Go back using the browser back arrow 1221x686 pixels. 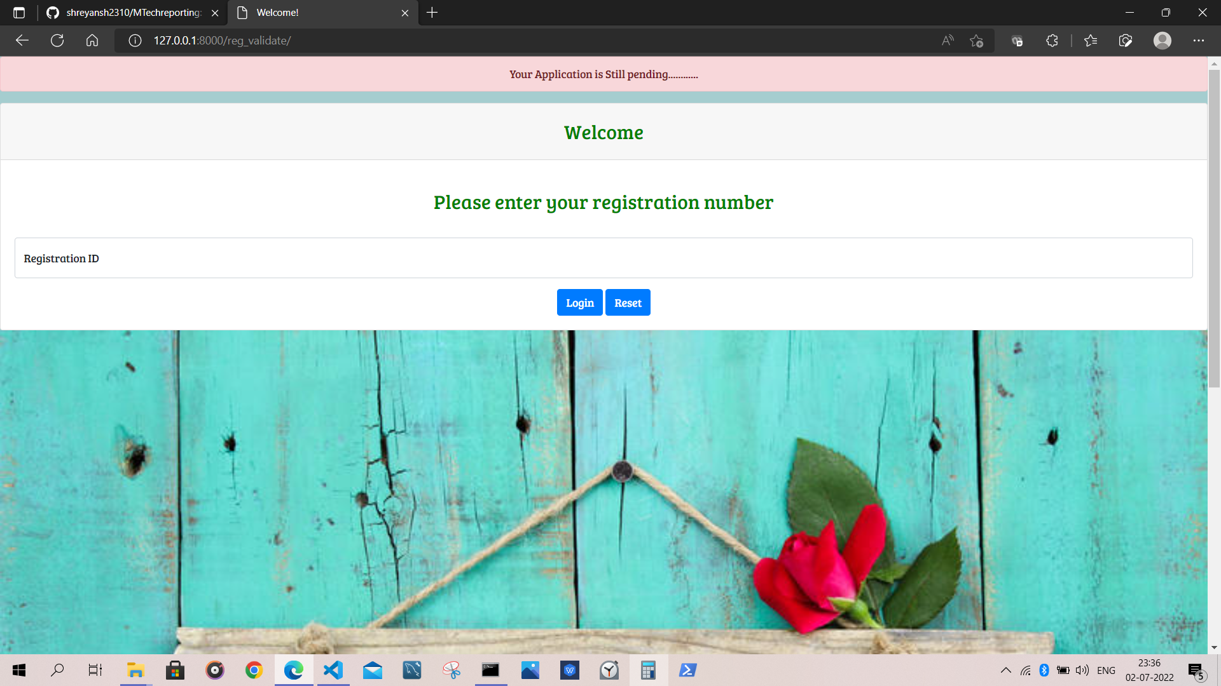(22, 41)
